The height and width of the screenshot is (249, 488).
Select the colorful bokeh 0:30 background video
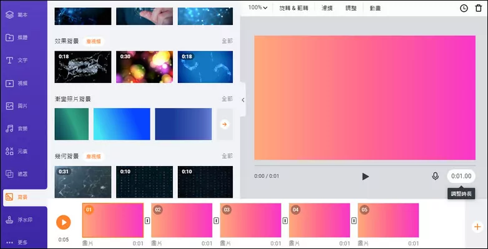[144, 67]
